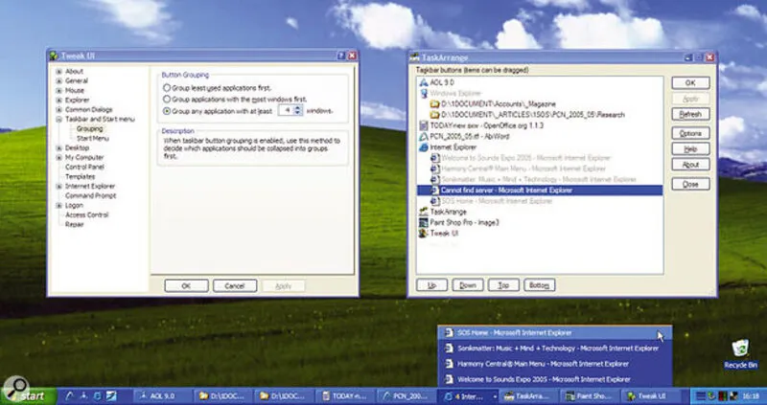
Task: Expand the Logon node in Tweak UI tree
Action: click(x=59, y=206)
